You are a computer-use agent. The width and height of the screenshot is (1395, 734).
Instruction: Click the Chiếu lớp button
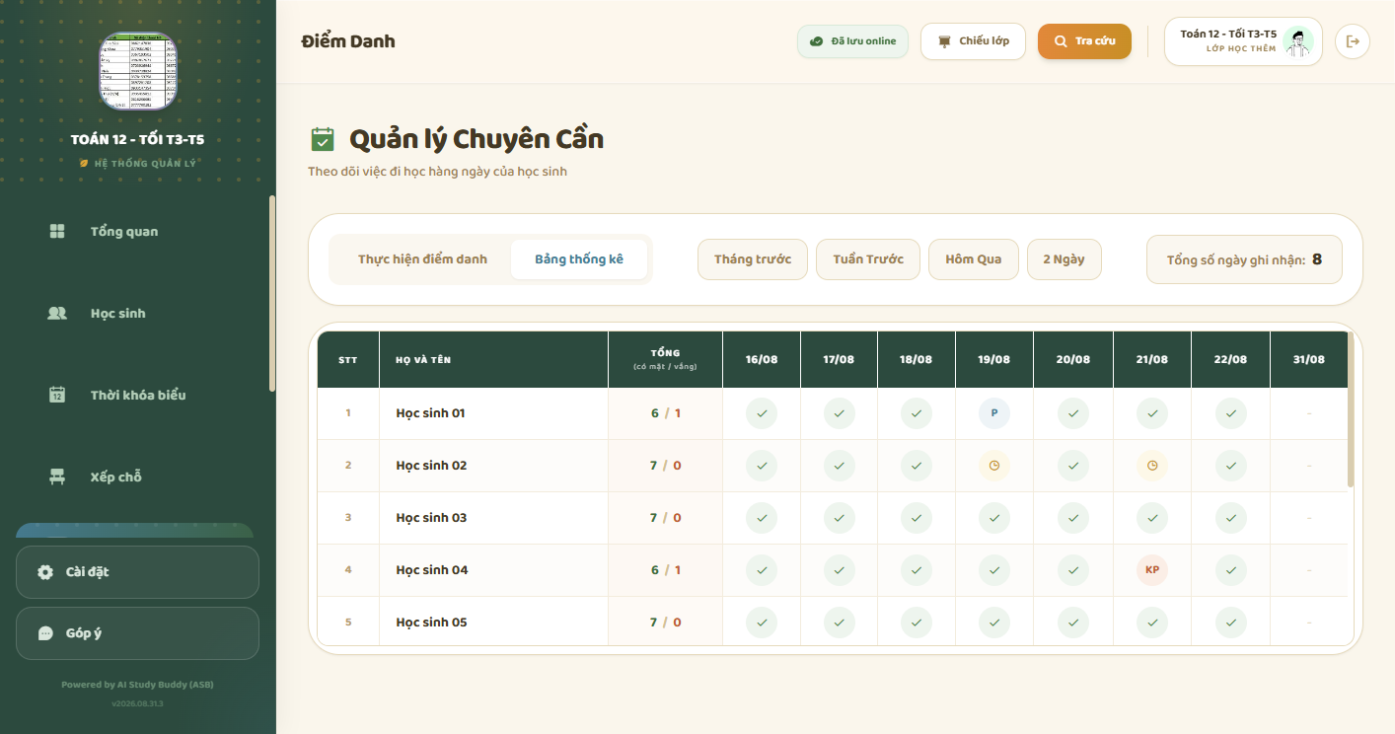[x=973, y=41]
